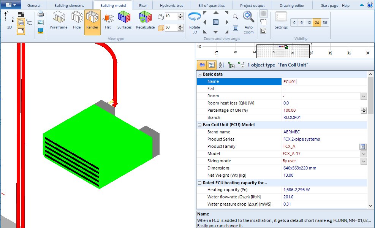Click the Product Family browse button
The width and height of the screenshot is (375, 228).
click(362, 146)
